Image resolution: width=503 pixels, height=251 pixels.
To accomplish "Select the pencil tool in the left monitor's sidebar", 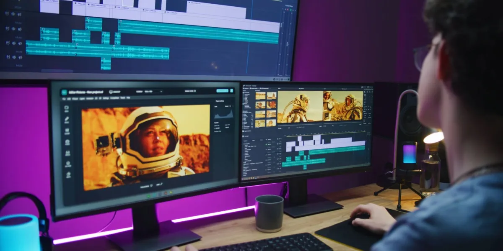I will 67,119.
